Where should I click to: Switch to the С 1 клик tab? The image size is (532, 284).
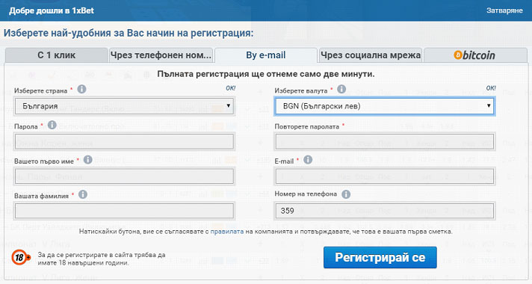[56, 55]
